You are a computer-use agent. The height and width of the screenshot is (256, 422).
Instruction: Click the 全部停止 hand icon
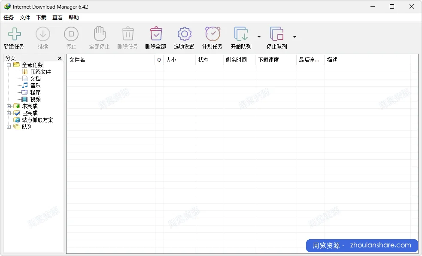[100, 34]
